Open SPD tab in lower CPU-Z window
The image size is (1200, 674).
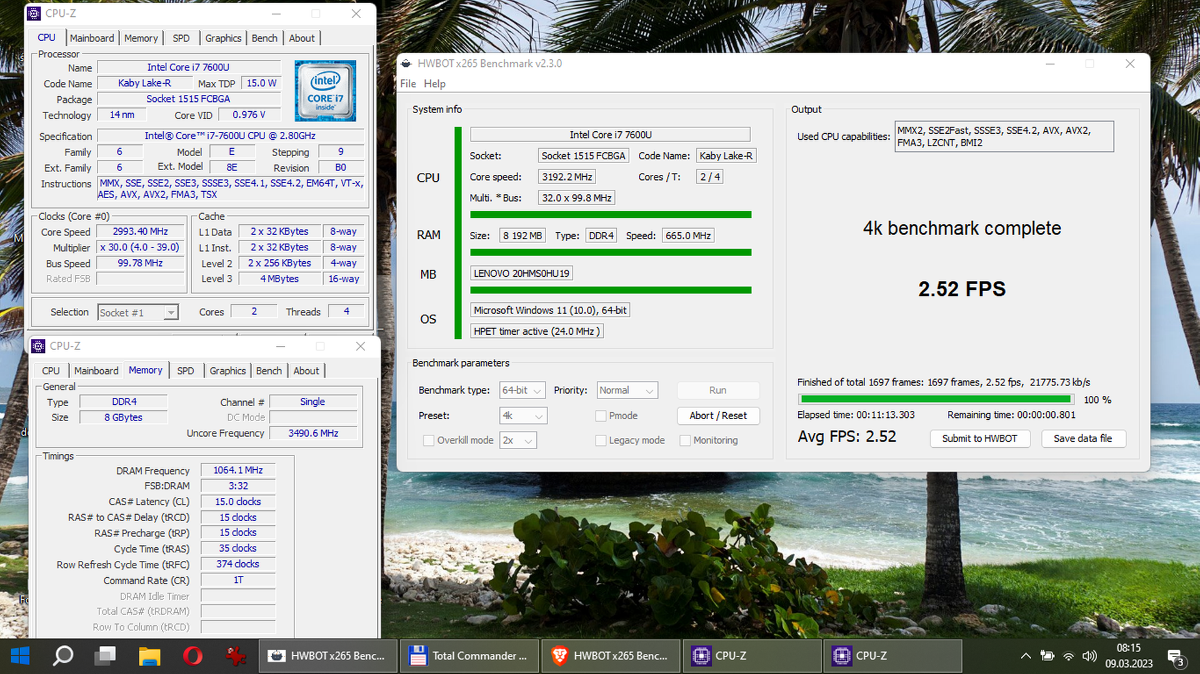[x=186, y=371]
